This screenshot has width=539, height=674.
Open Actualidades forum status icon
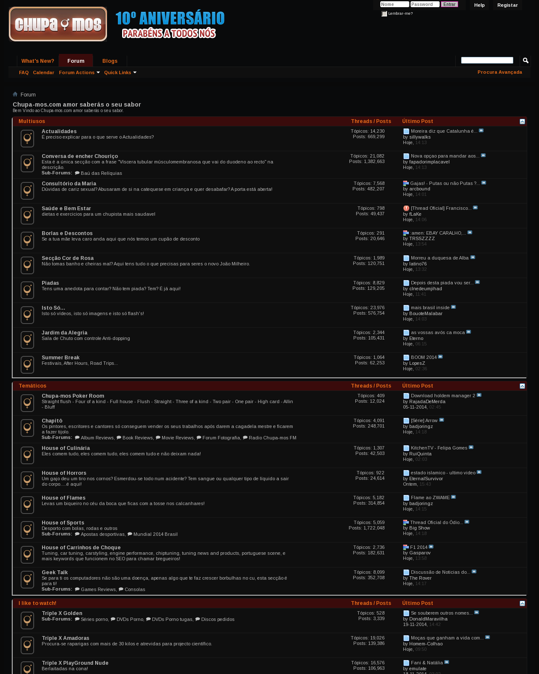pos(27,139)
